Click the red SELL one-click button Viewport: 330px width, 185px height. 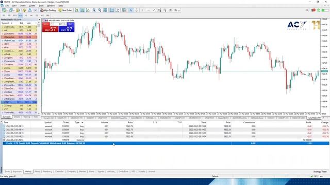(50, 27)
